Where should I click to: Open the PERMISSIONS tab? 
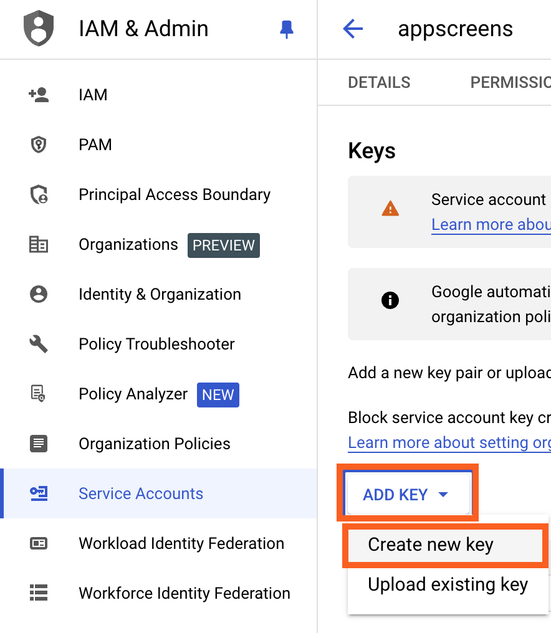tap(510, 82)
